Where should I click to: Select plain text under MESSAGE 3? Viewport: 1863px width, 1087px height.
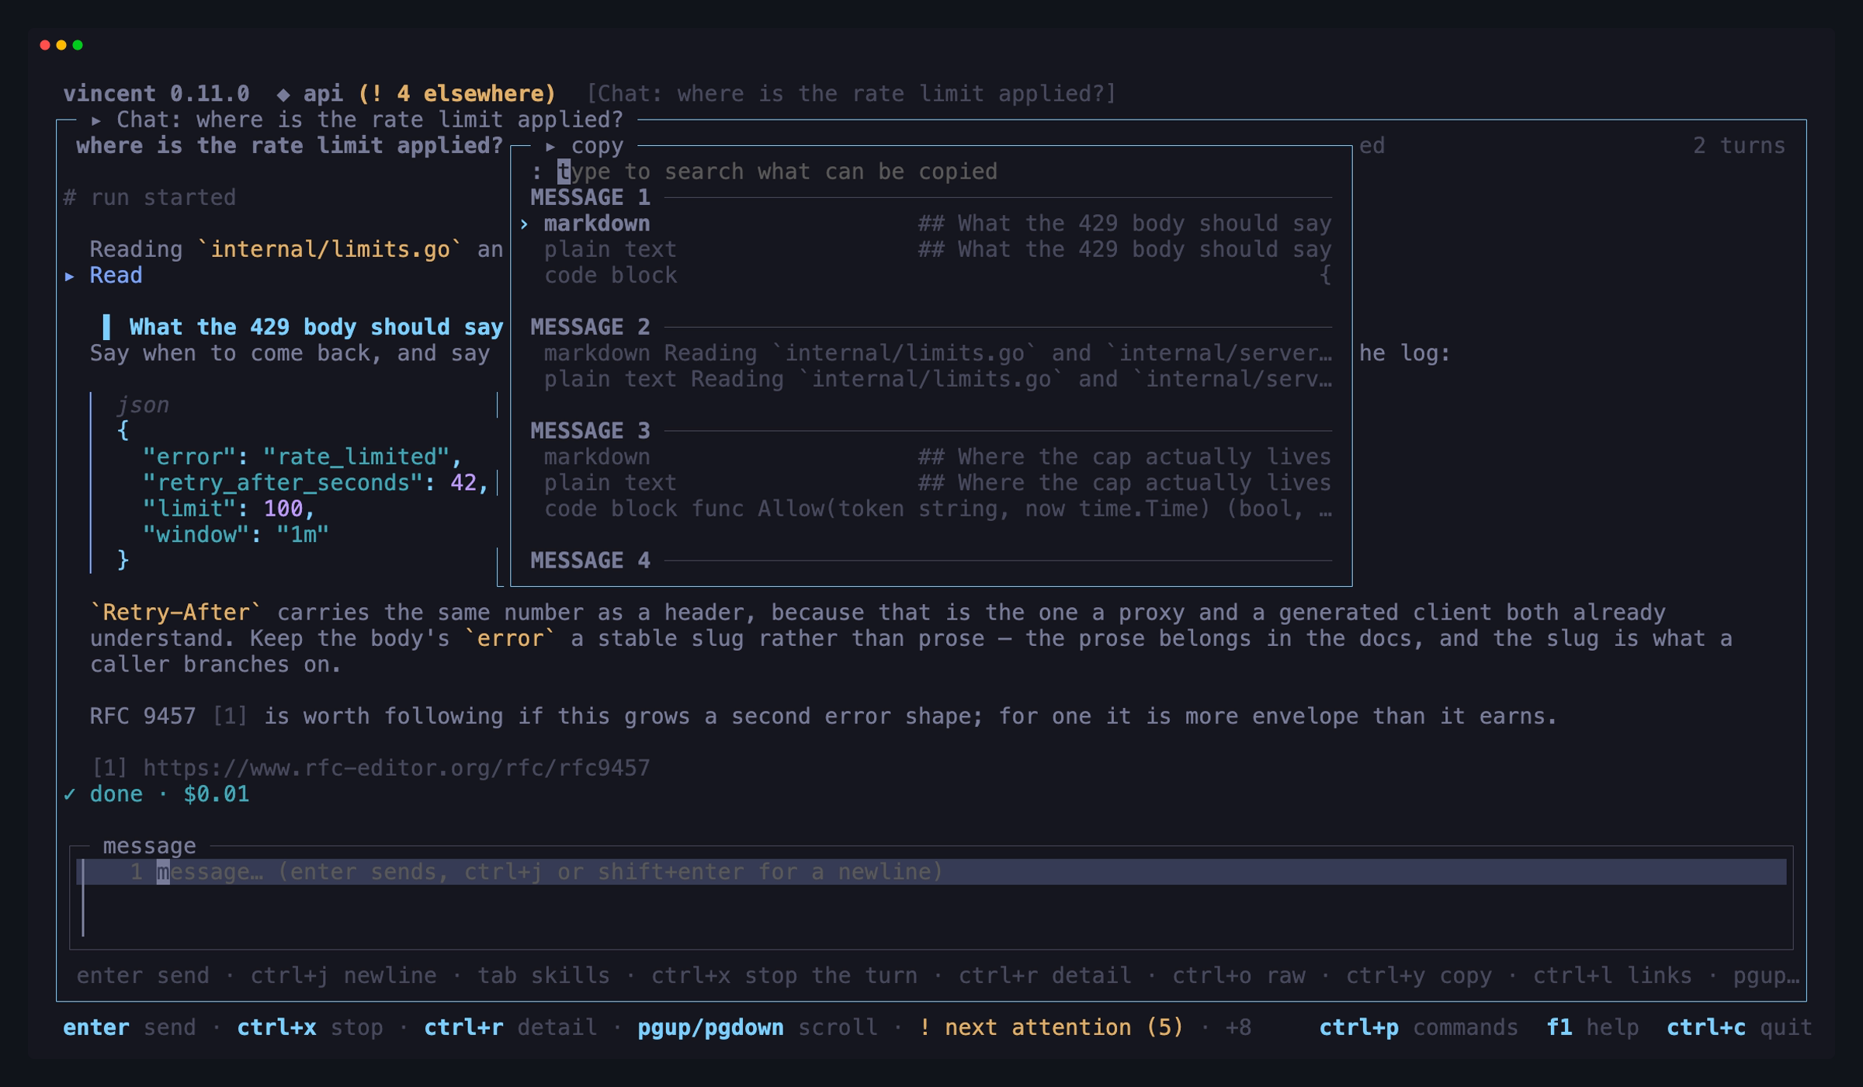[930, 483]
